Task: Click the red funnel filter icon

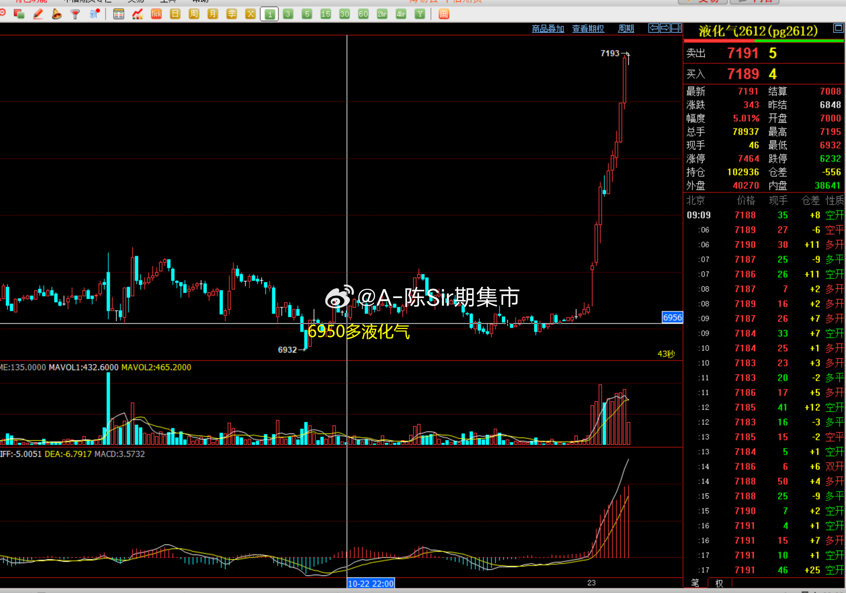Action: click(x=75, y=14)
